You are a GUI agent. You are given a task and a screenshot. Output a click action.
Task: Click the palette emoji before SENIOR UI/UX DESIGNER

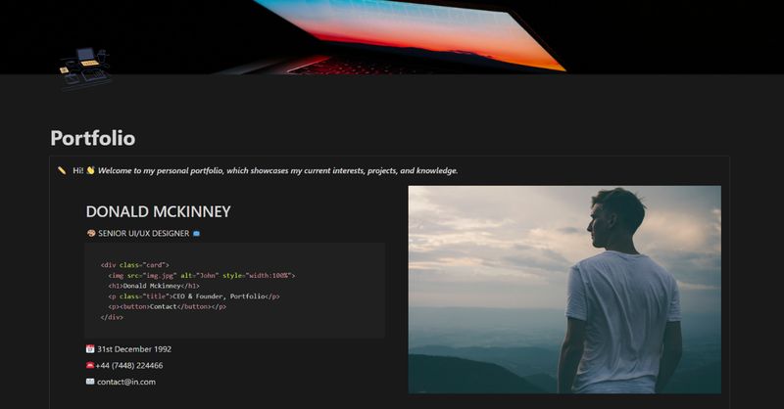(91, 233)
